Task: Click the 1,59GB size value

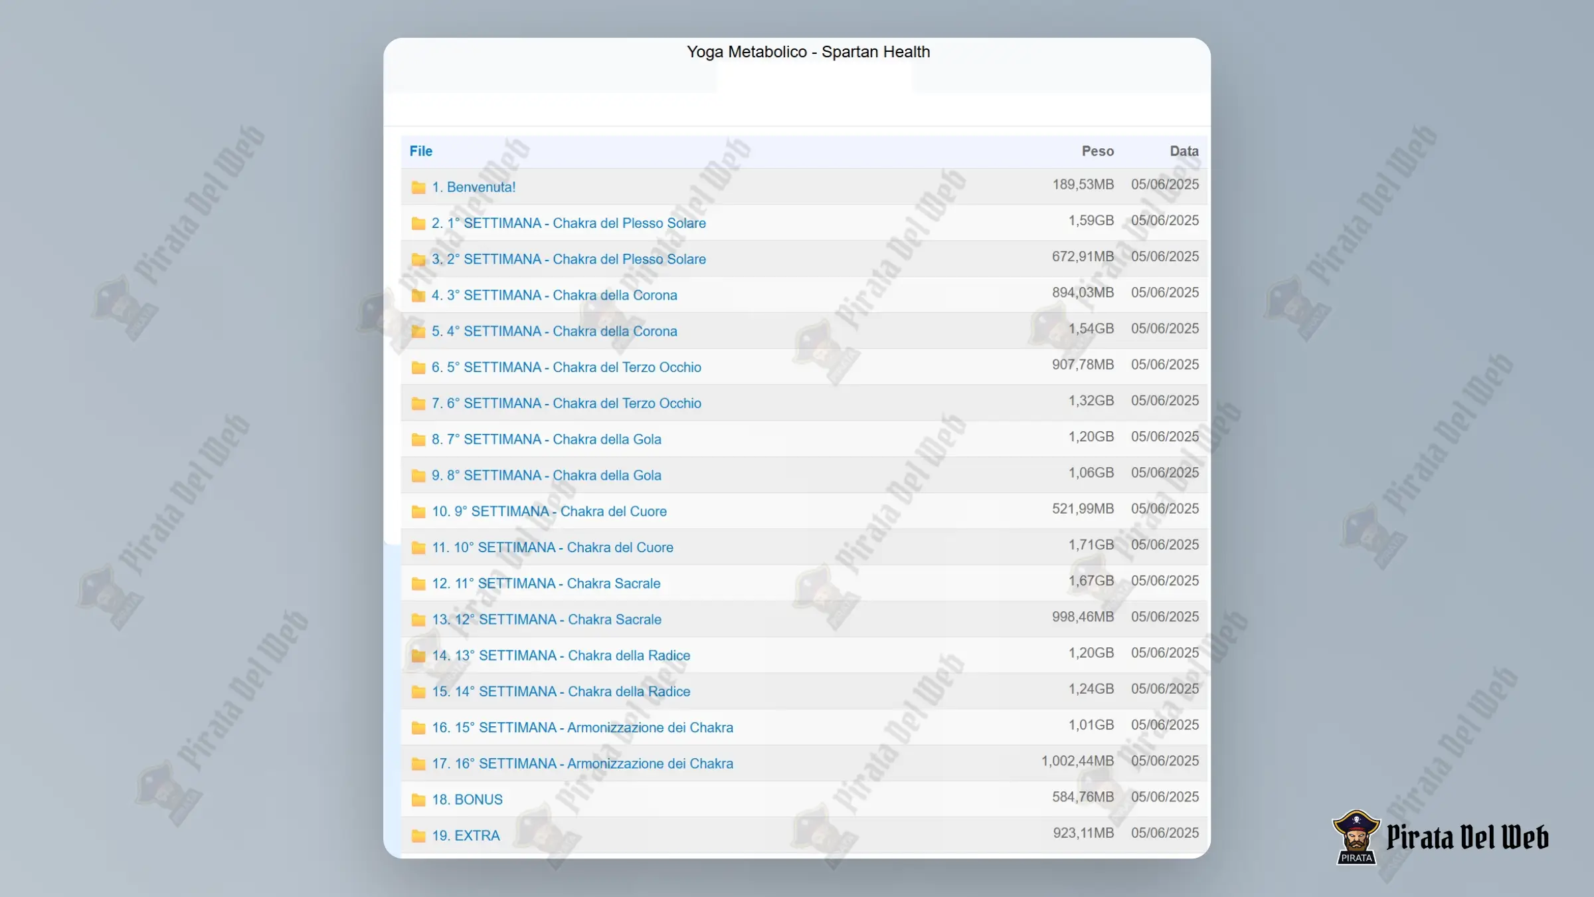Action: [1091, 221]
